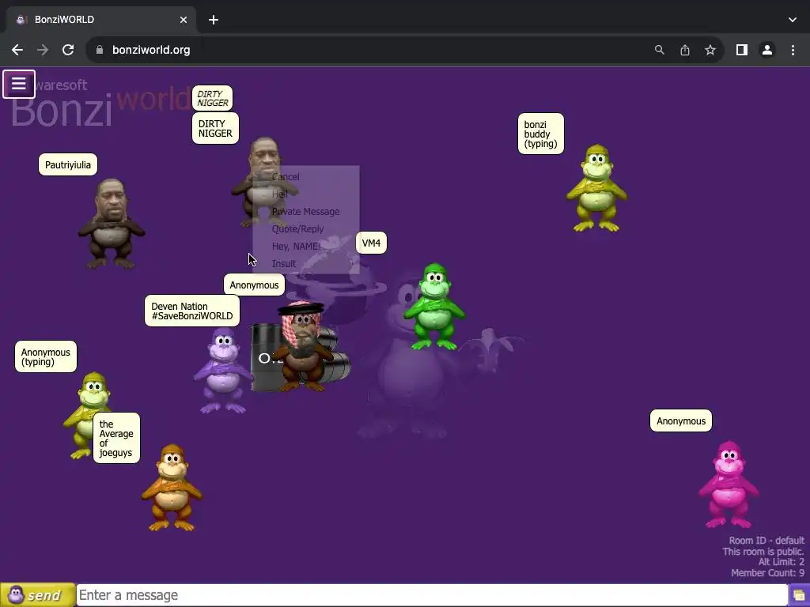Screen dimensions: 810x607
Task: Click the Pautriyiulia name bubble
Action: coord(68,164)
